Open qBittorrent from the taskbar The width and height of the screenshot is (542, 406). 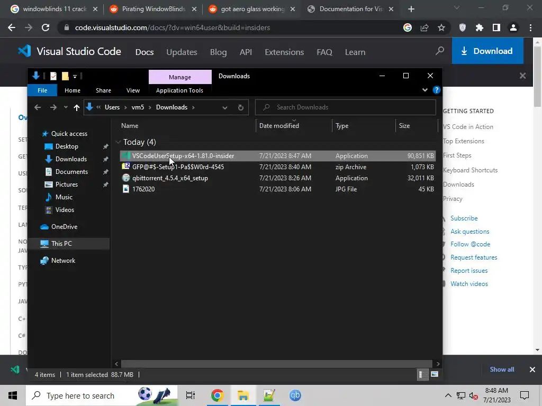tap(295, 395)
